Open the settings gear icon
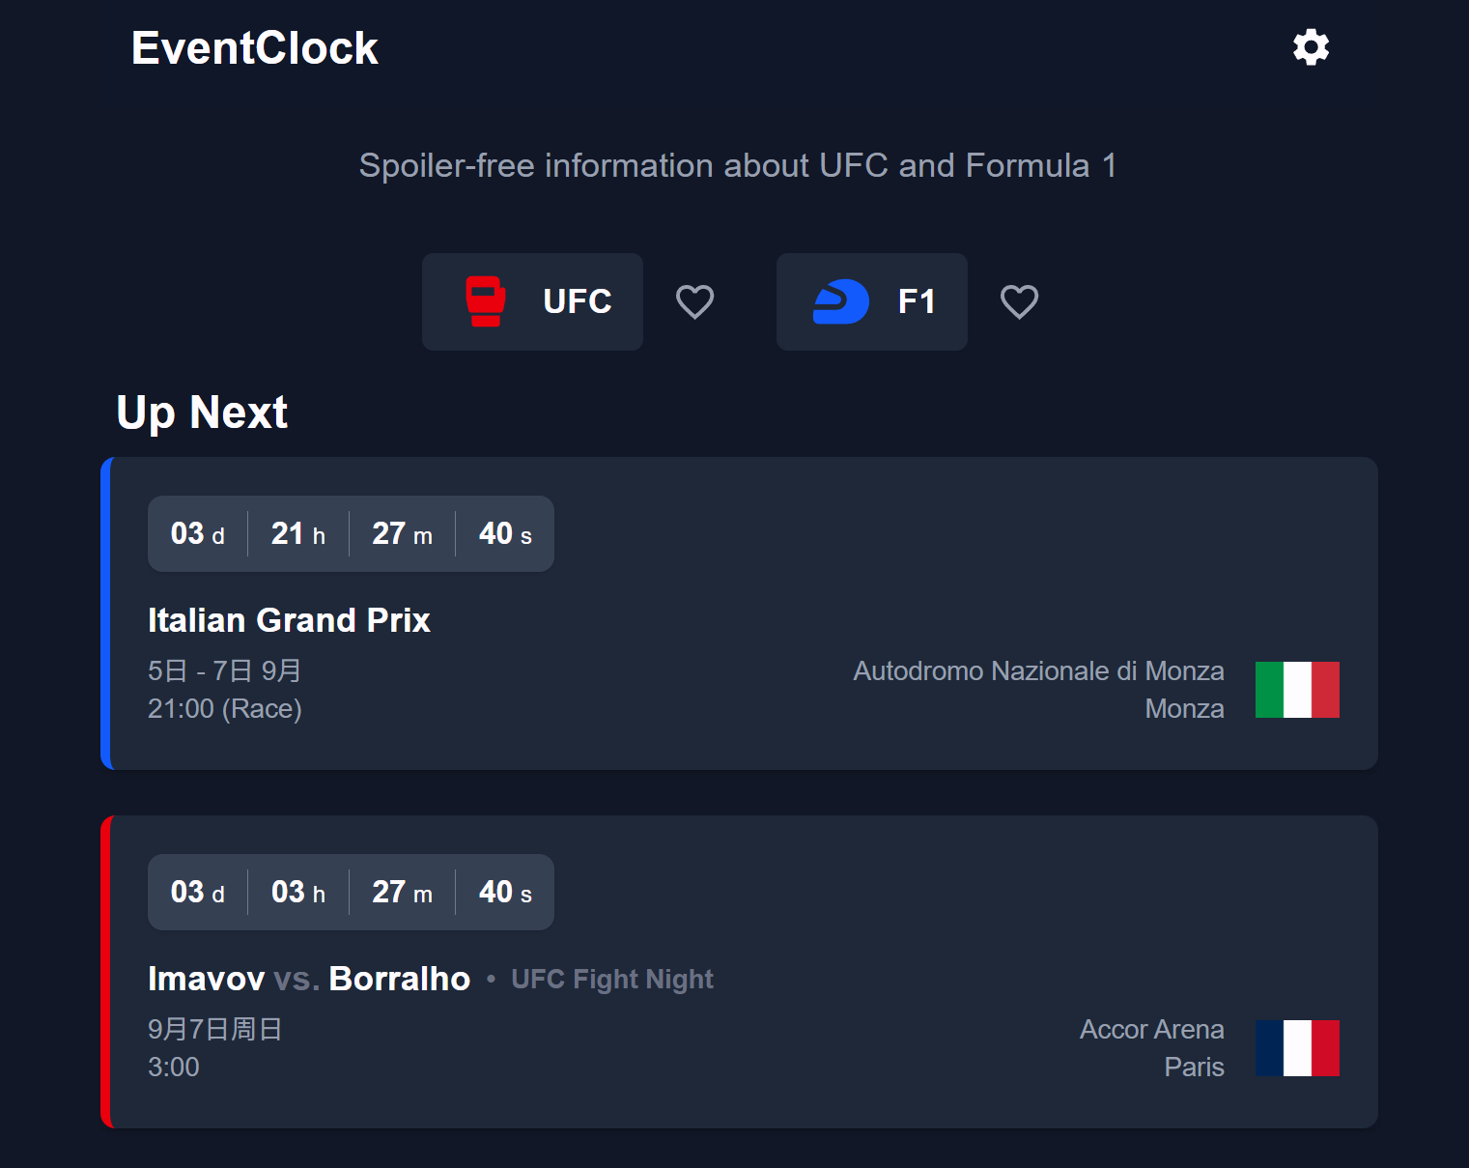 click(x=1311, y=46)
